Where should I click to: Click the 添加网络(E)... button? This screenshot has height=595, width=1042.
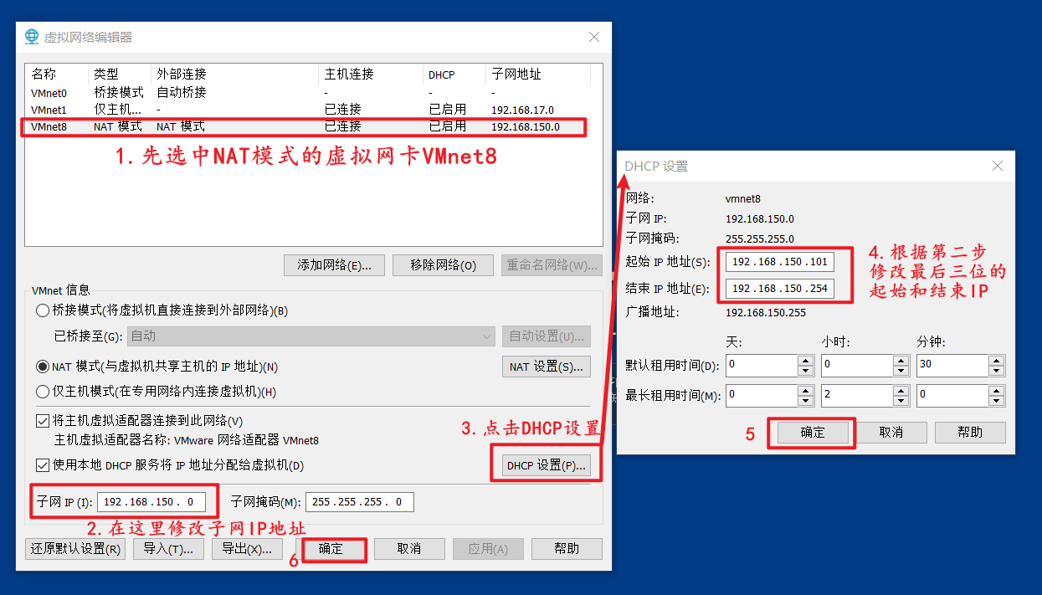(x=334, y=265)
